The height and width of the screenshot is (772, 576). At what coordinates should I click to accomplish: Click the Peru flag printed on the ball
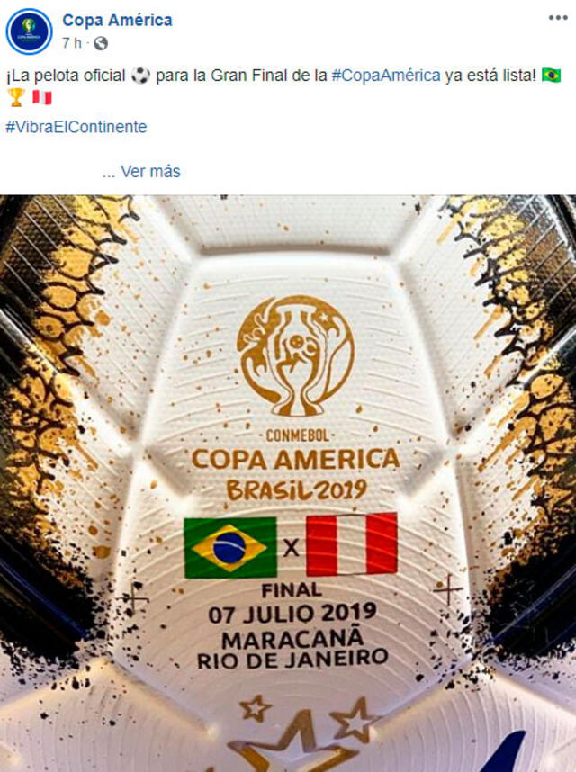point(351,543)
